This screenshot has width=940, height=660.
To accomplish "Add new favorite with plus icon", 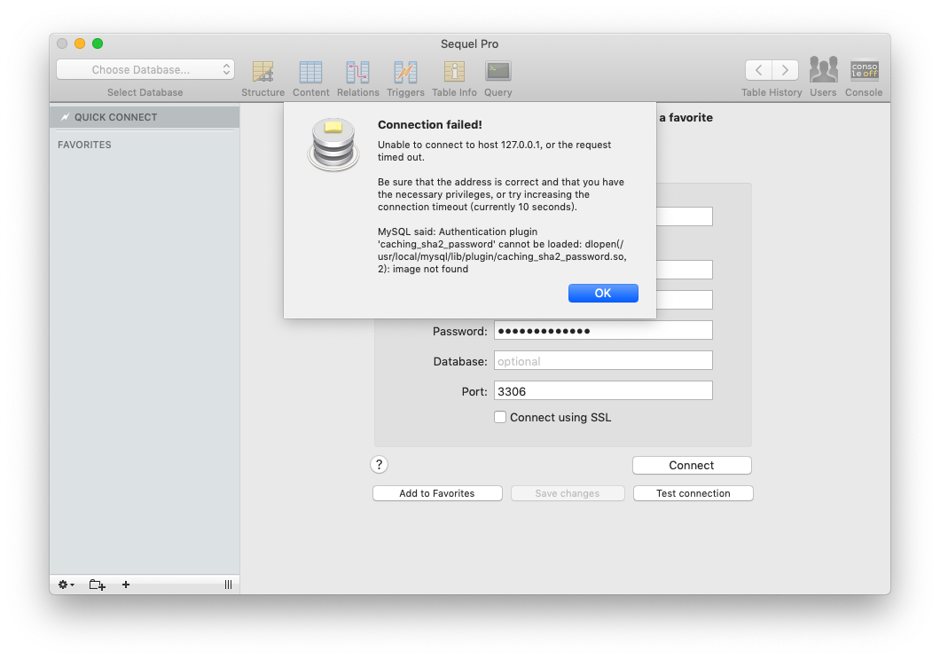I will [126, 585].
